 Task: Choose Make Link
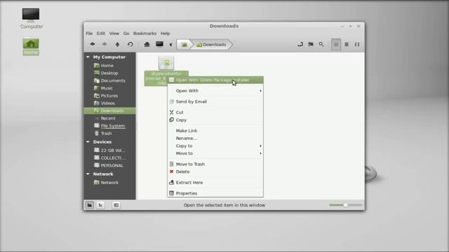pyautogui.click(x=215, y=131)
